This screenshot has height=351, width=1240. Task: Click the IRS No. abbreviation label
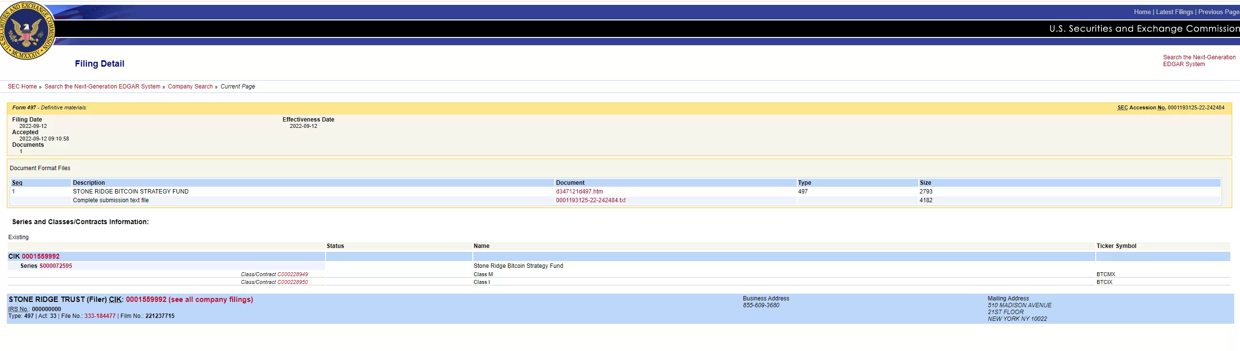click(19, 309)
